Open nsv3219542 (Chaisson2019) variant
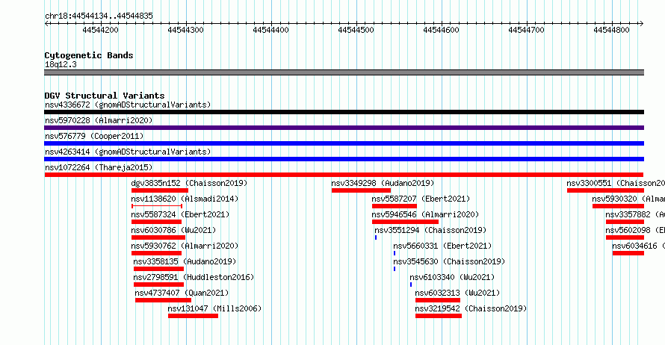Image resolution: width=665 pixels, height=345 pixels. click(x=471, y=308)
